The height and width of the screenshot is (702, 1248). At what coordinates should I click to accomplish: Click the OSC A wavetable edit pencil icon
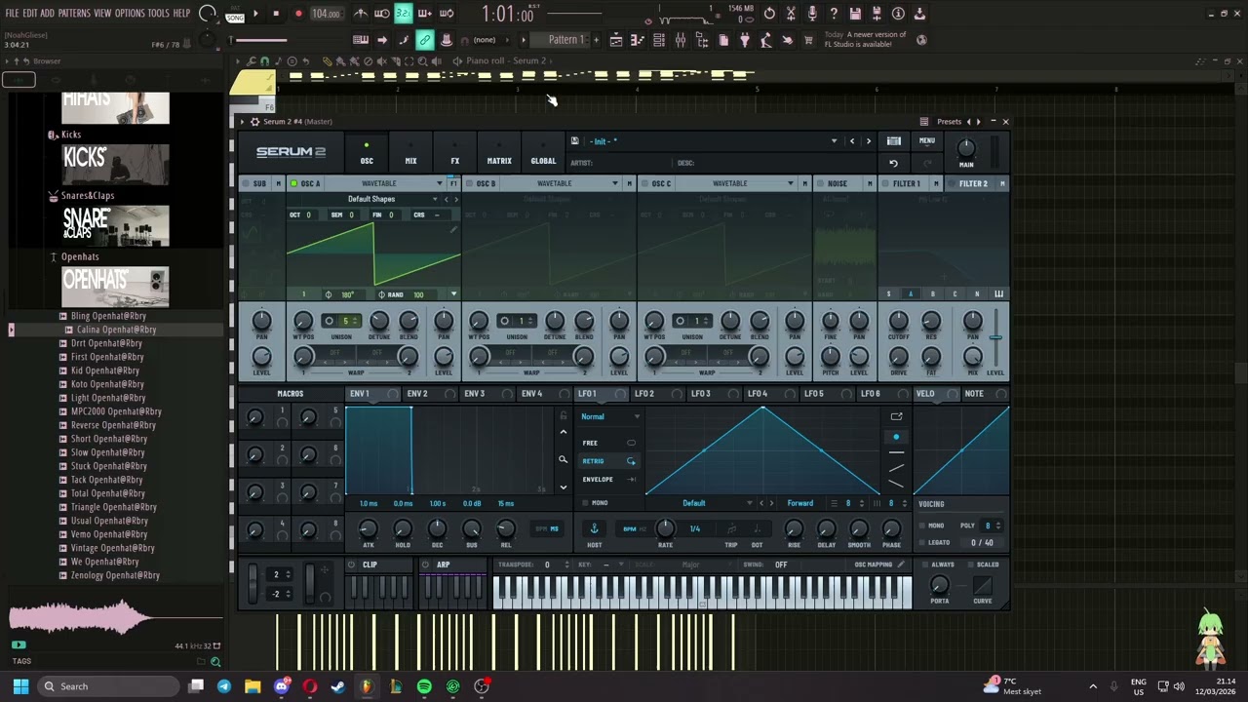click(453, 230)
